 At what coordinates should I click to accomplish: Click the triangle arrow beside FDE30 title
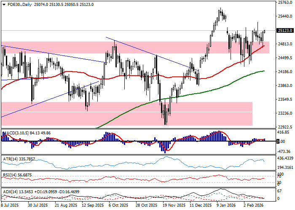pos(2,4)
